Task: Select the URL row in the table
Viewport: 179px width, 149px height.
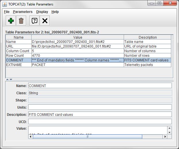Action: coord(88,46)
